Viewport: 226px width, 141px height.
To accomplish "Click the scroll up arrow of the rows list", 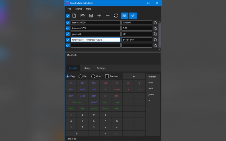I will 160,22.
